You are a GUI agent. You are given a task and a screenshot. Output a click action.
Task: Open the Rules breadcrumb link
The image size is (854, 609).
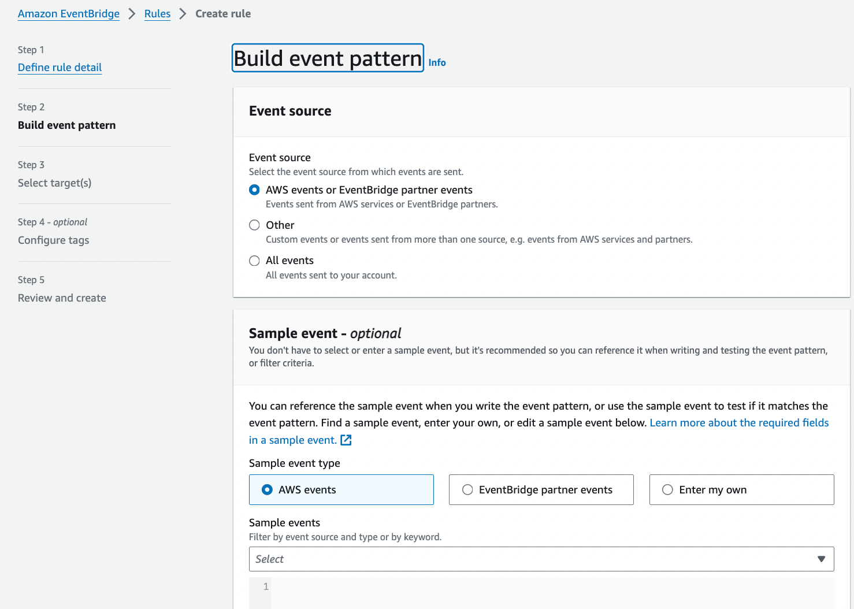[x=157, y=13]
